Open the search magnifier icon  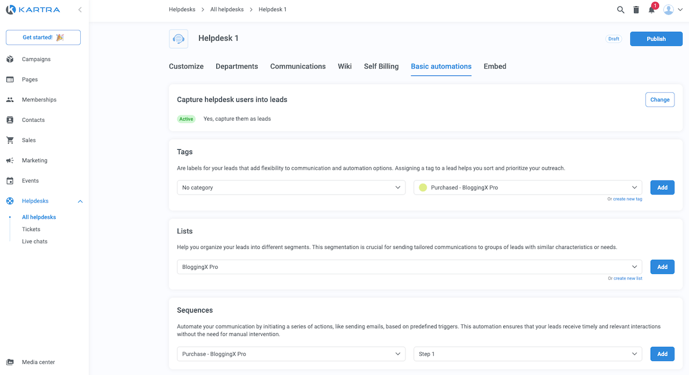point(621,10)
